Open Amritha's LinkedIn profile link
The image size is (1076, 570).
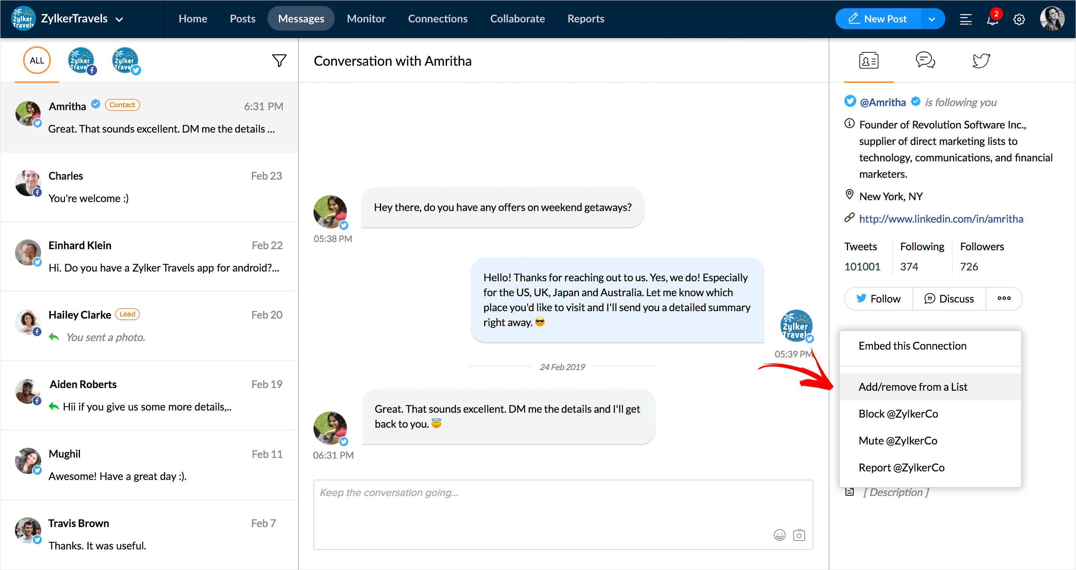click(941, 219)
